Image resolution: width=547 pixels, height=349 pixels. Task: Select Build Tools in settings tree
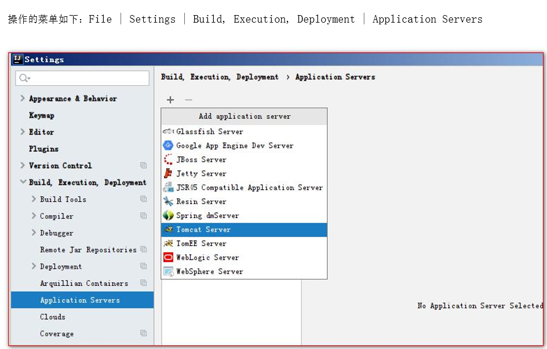63,199
